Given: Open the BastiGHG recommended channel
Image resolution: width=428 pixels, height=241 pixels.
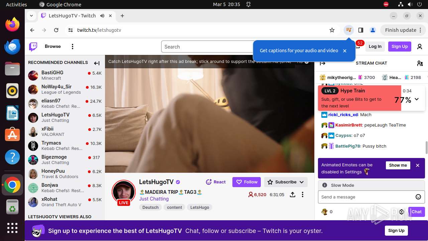Looking at the screenshot, I should tap(65, 75).
